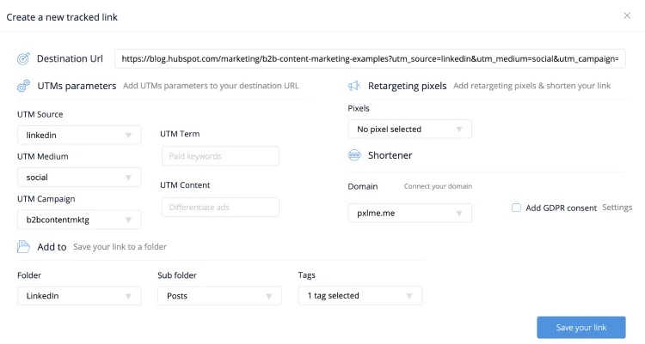This screenshot has height=344, width=645.
Task: Focus the Destination Url input field
Action: click(x=370, y=59)
